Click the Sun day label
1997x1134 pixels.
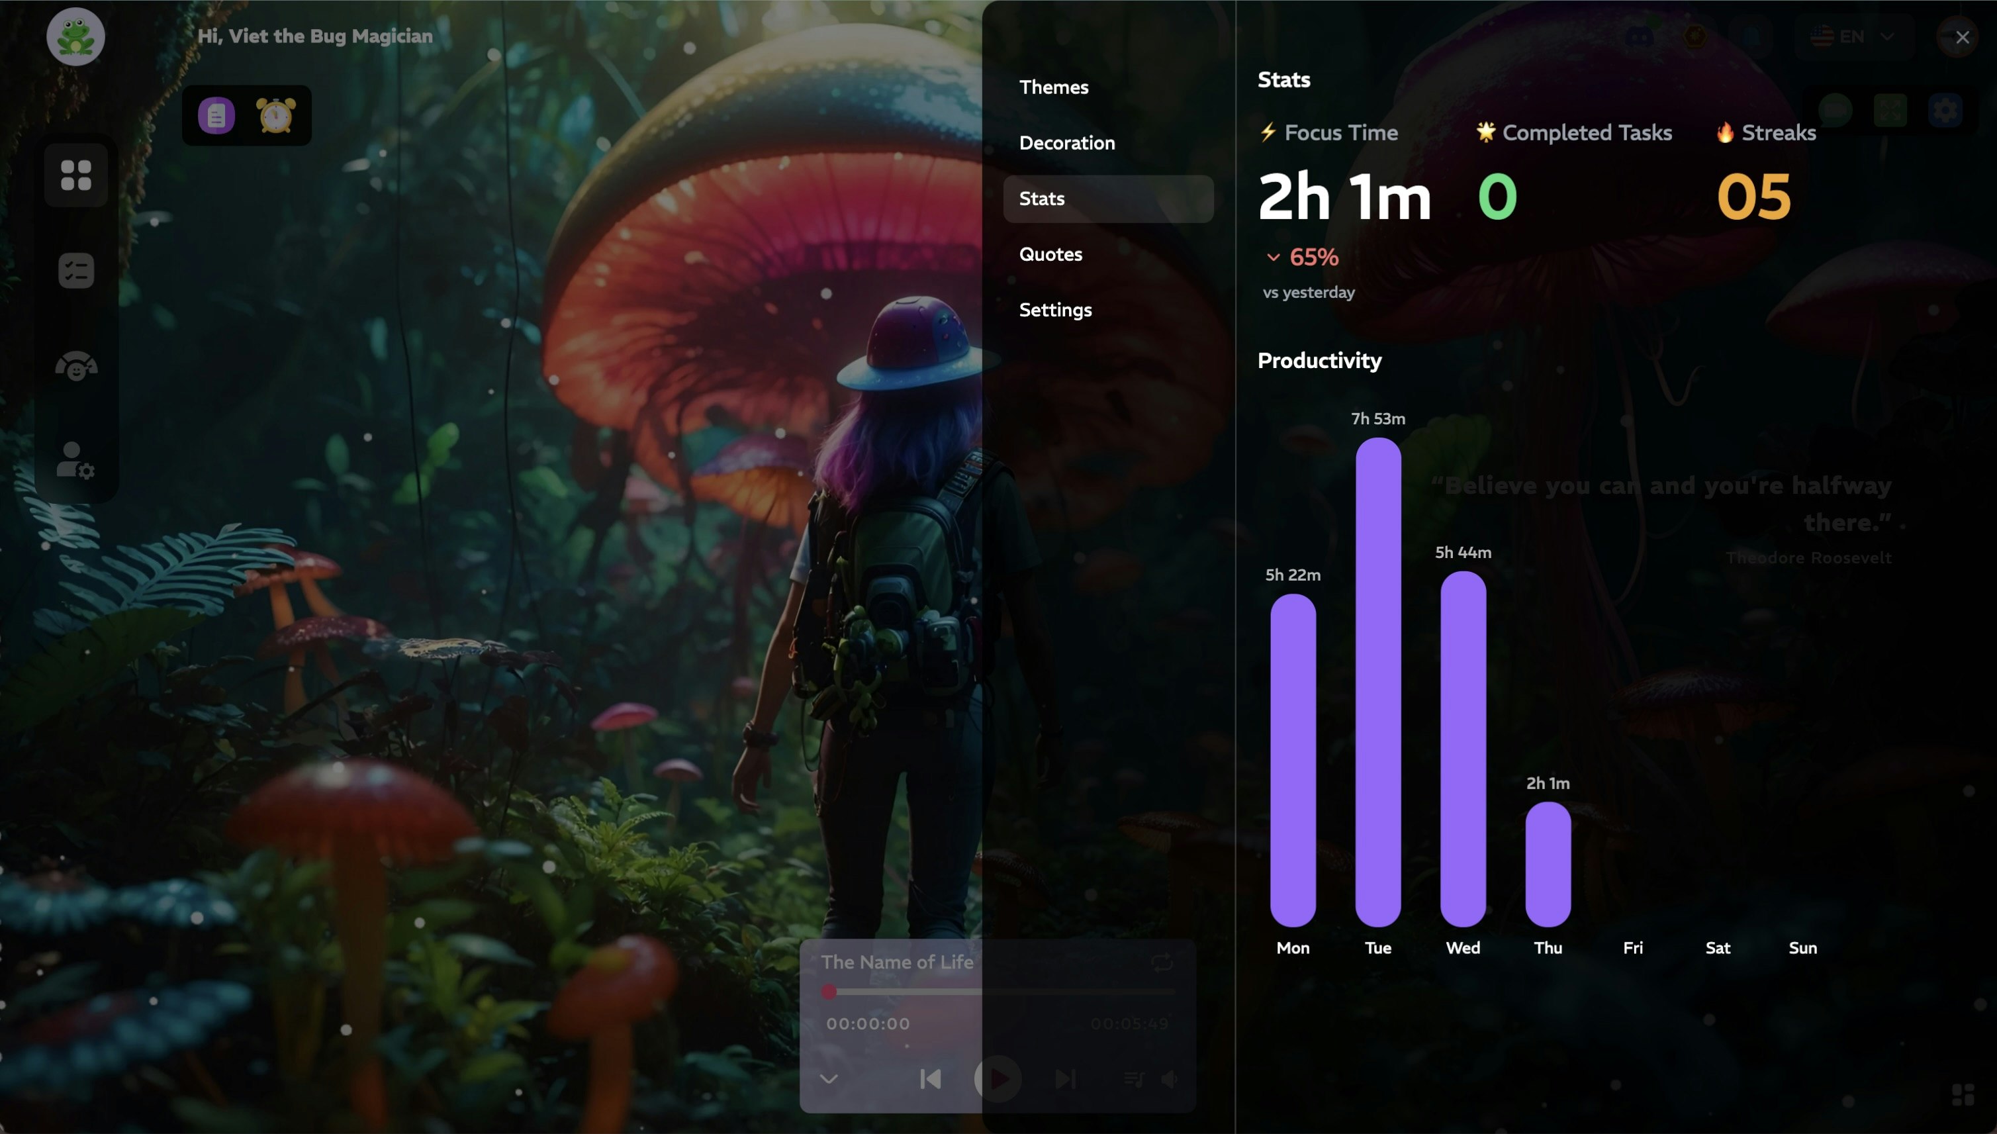tap(1802, 948)
